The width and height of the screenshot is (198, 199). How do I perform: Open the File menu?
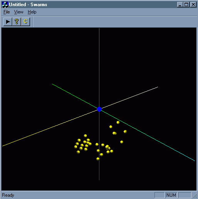coord(7,12)
